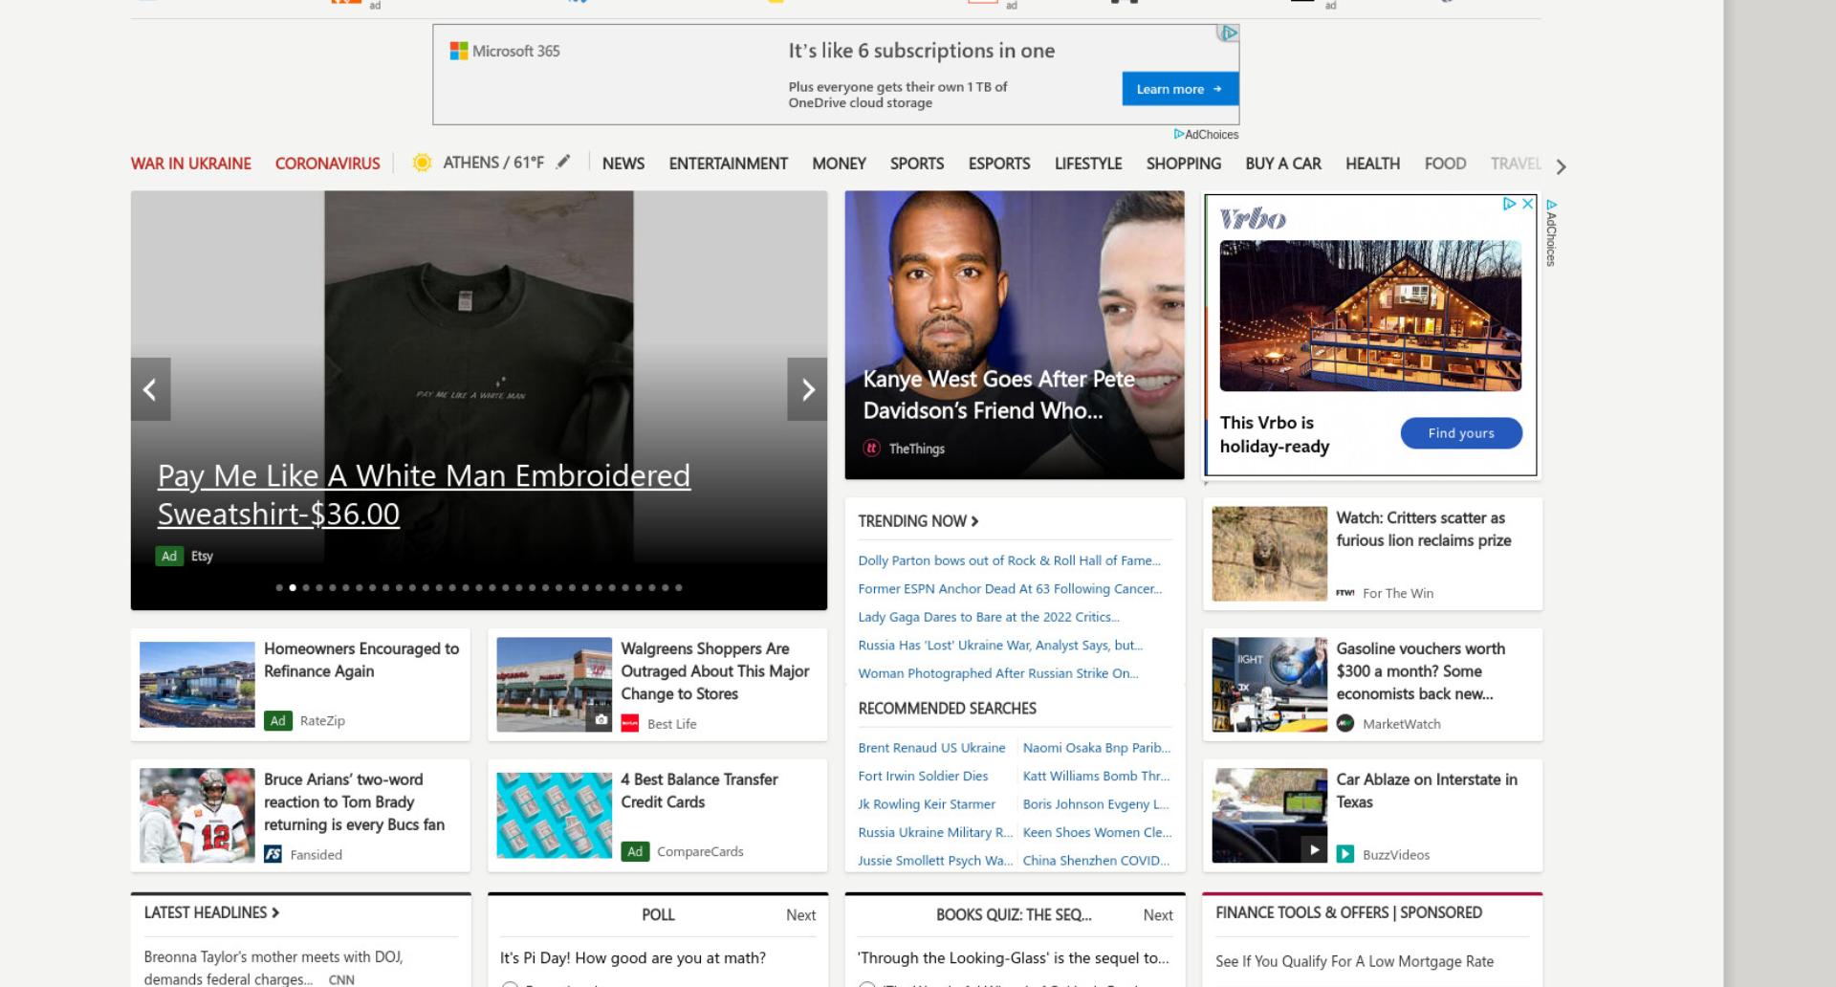1836x987 pixels.
Task: Click the BuzzVideos source icon
Action: [x=1345, y=854]
